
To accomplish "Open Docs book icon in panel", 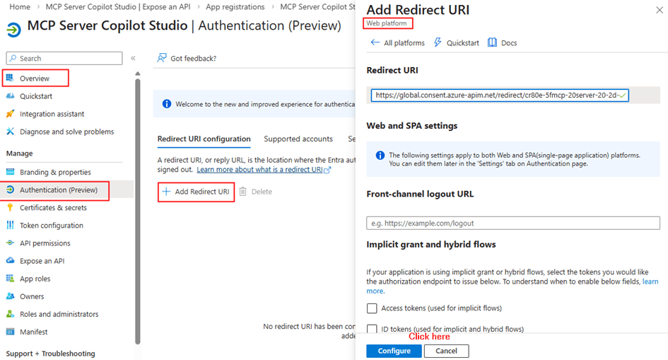I will tap(493, 42).
